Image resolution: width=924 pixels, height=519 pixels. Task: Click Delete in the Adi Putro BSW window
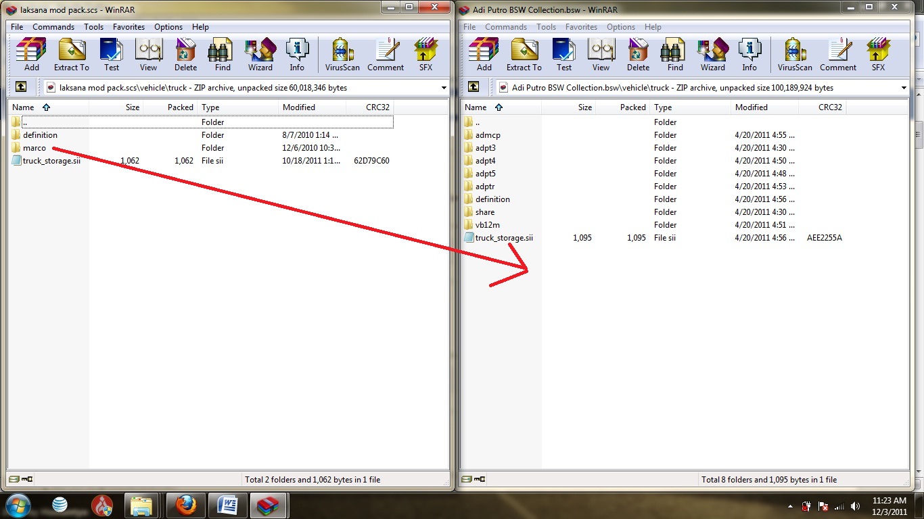pyautogui.click(x=638, y=55)
